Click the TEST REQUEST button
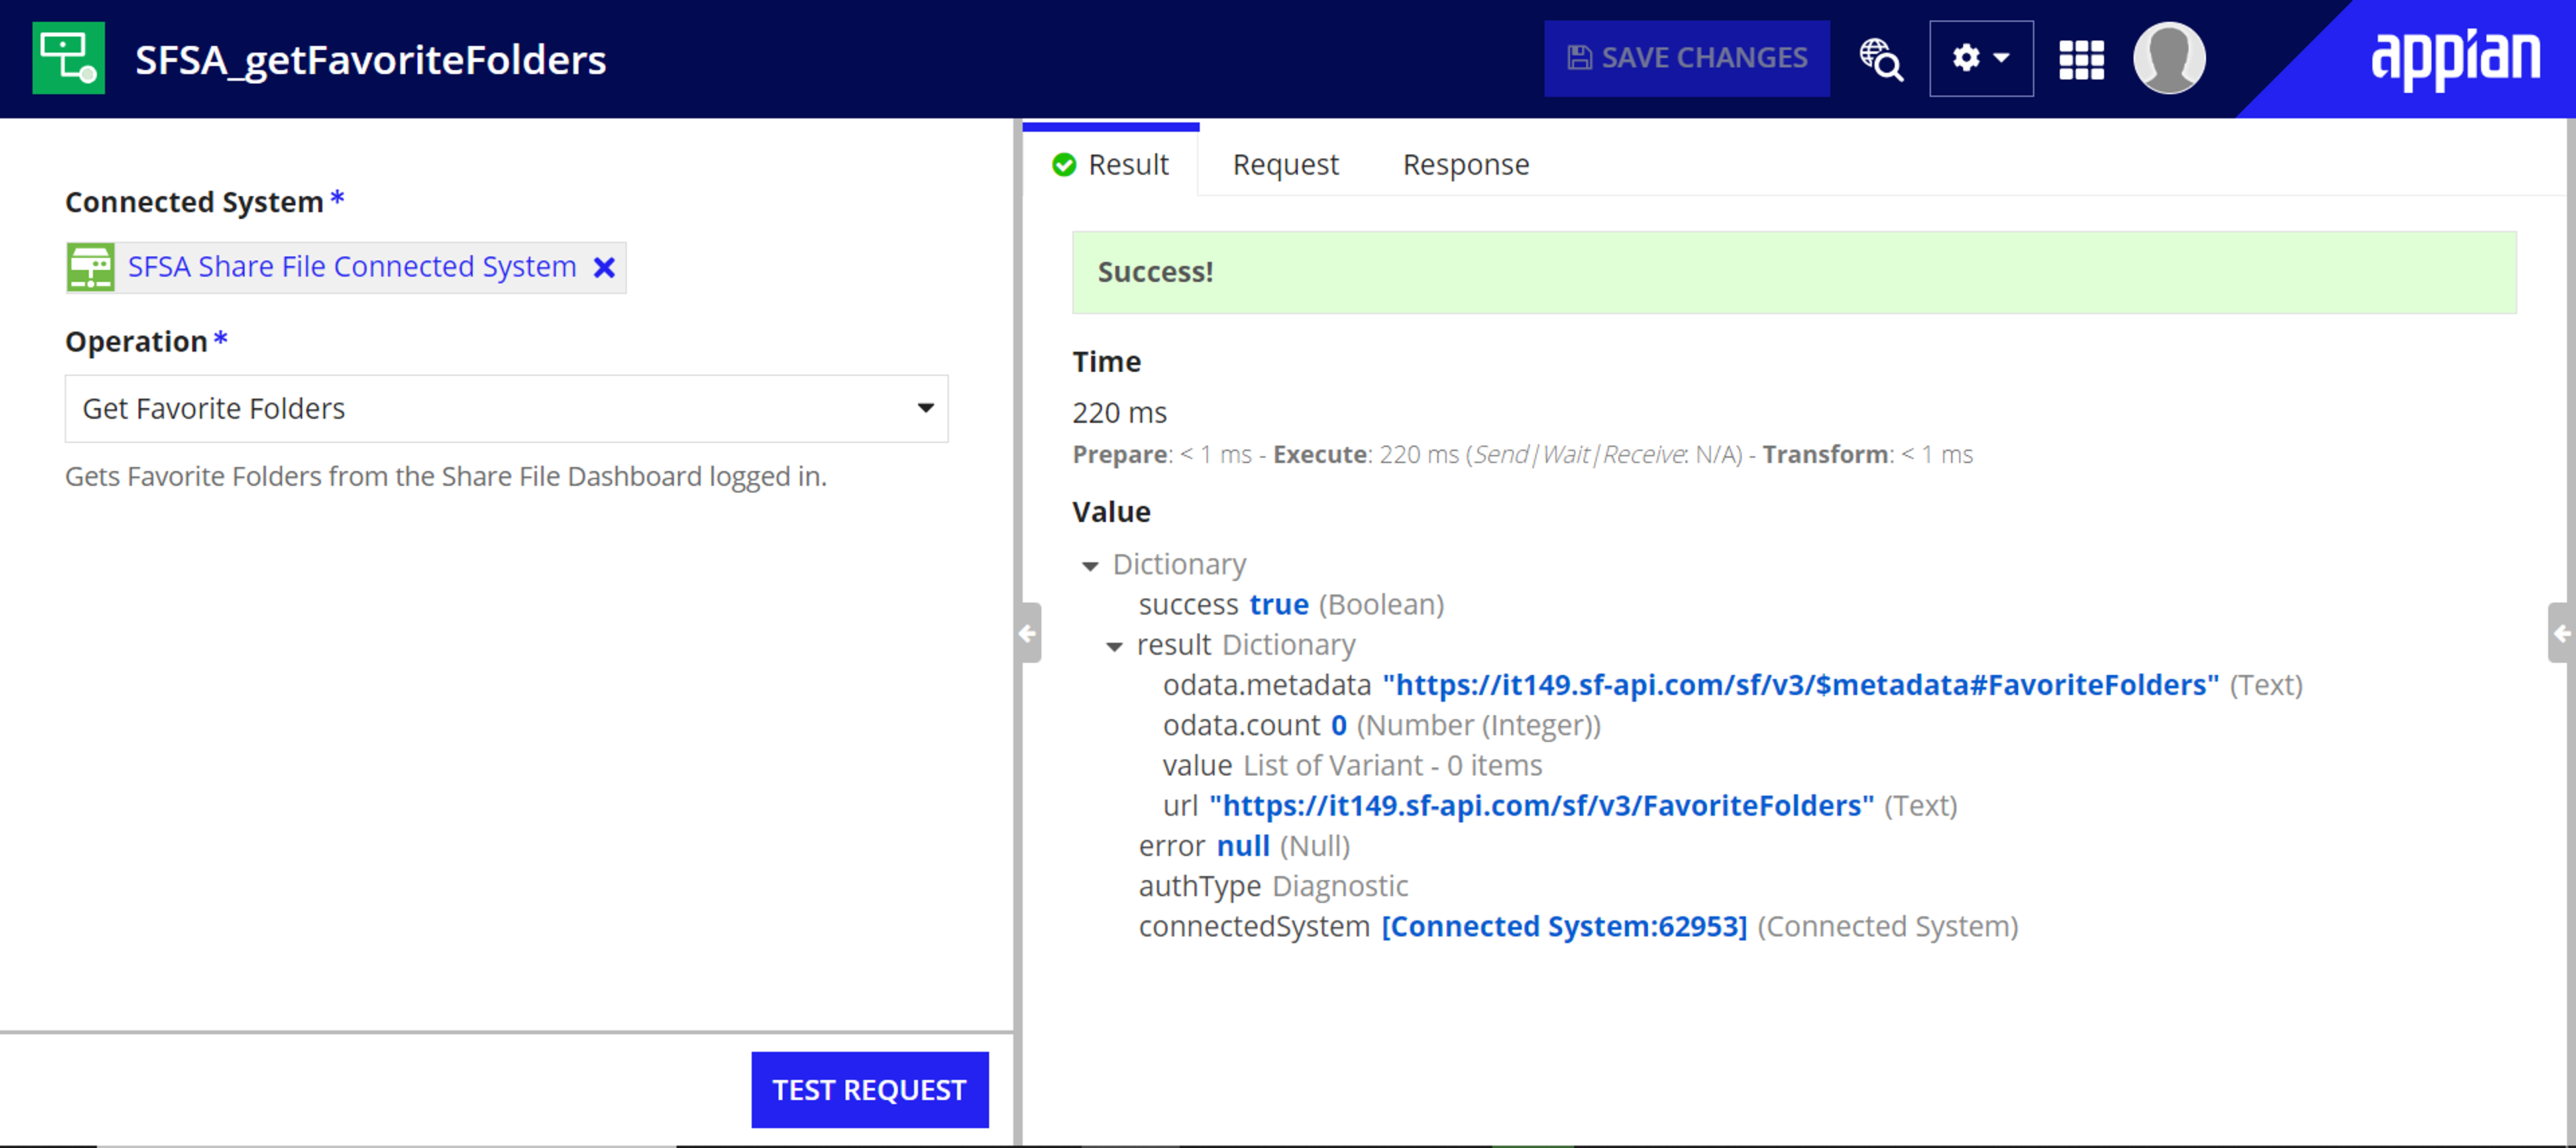 [869, 1089]
